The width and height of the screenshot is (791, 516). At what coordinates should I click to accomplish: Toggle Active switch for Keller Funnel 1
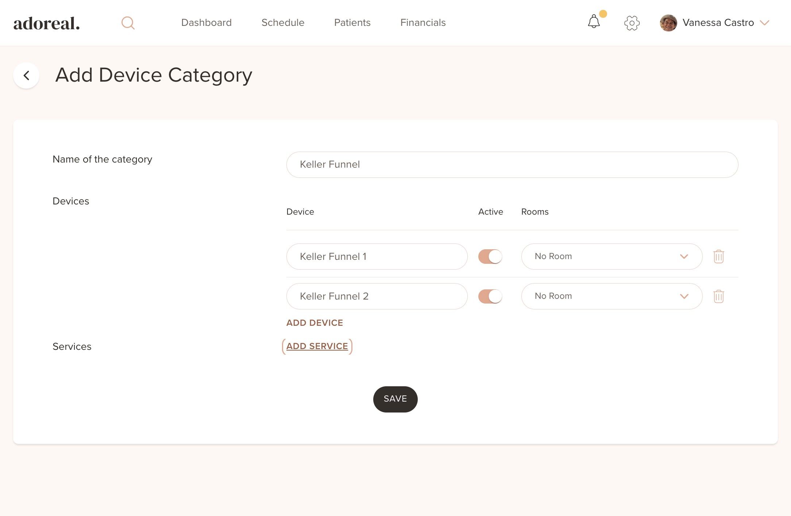(490, 257)
